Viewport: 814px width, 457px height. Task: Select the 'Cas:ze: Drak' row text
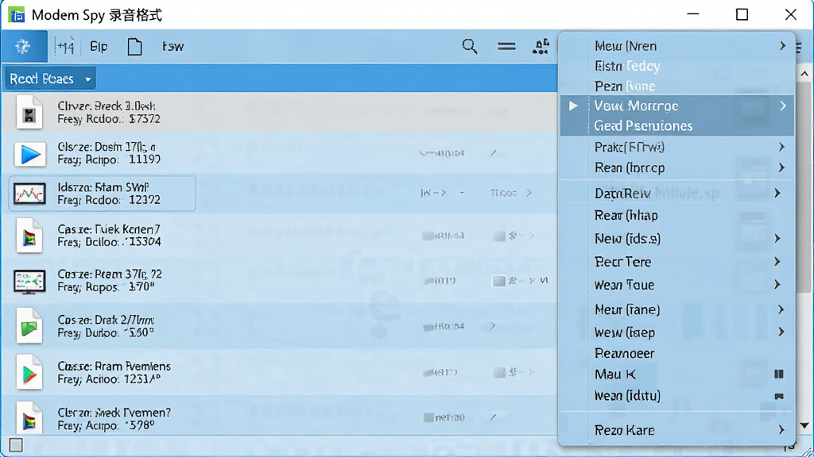tap(106, 320)
